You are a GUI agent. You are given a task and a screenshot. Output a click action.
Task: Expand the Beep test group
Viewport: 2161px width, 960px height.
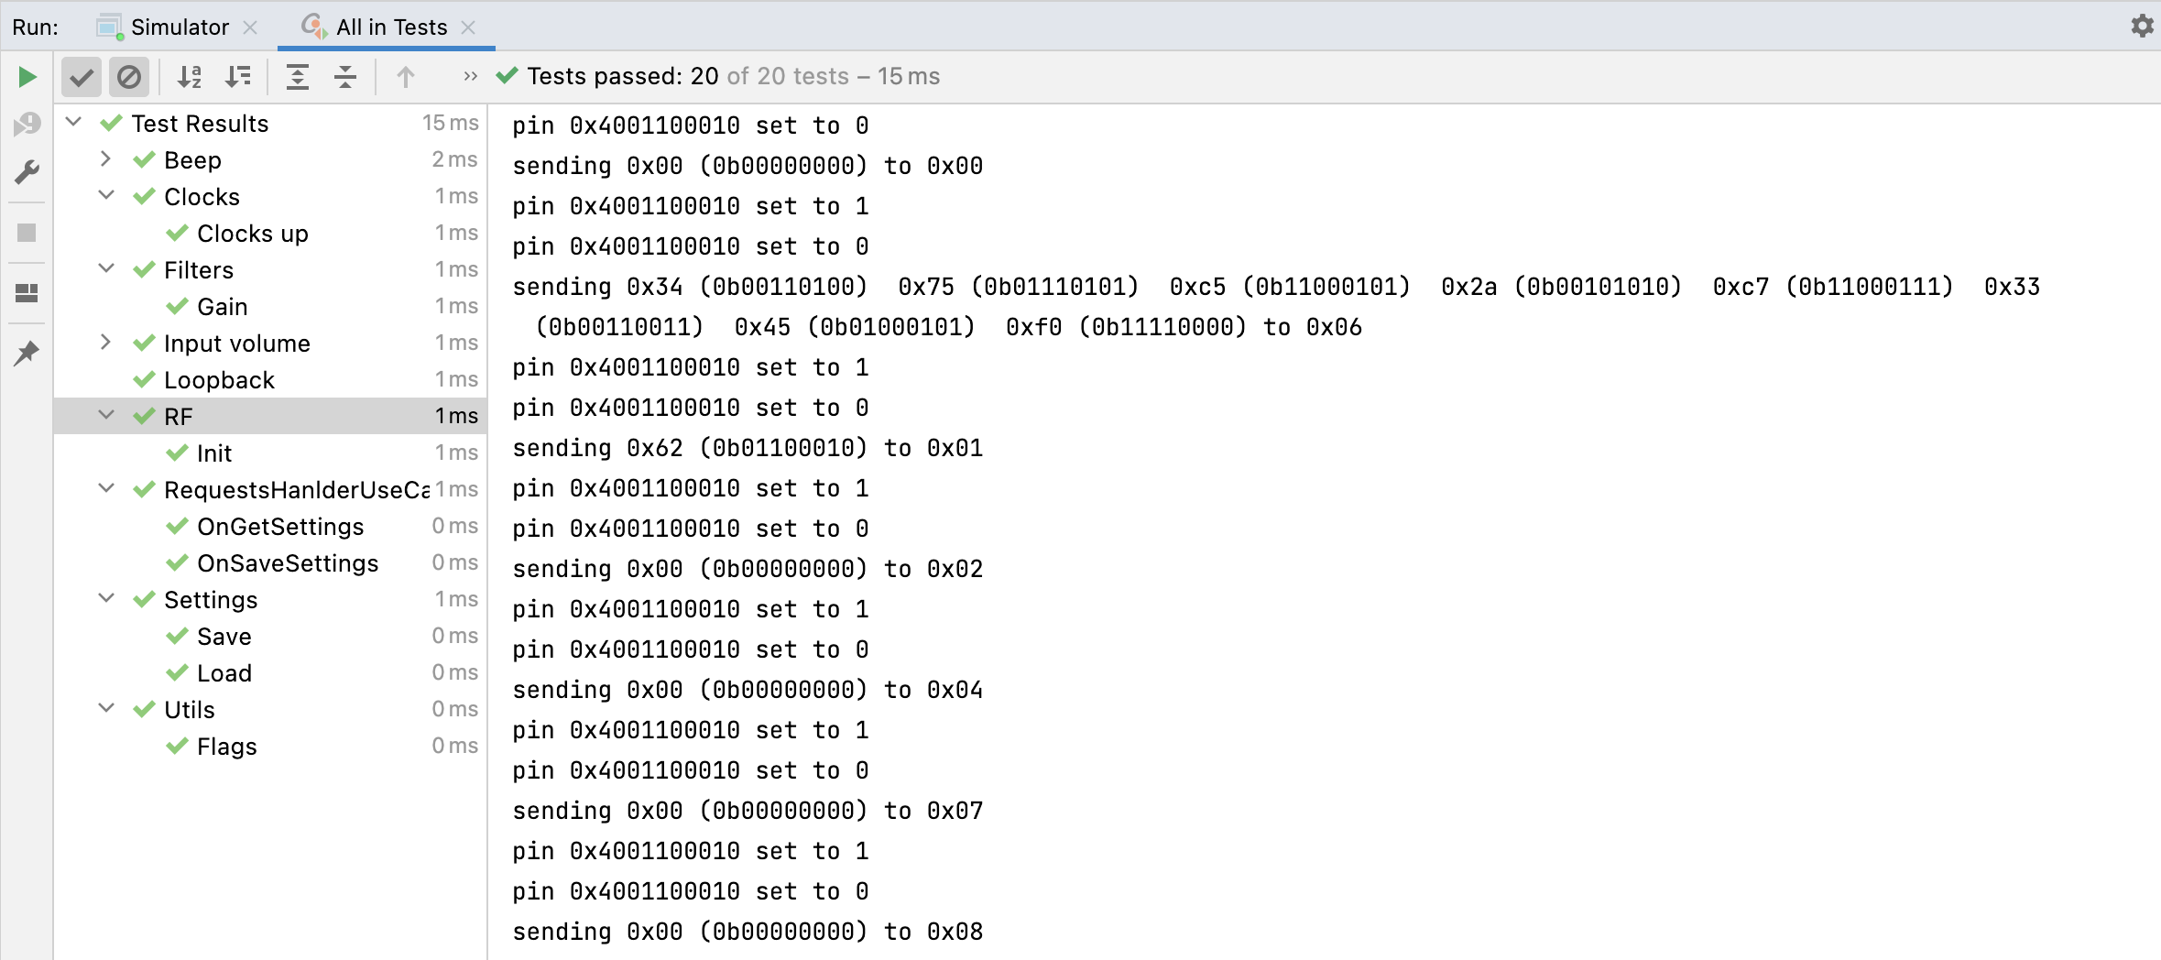click(x=106, y=159)
